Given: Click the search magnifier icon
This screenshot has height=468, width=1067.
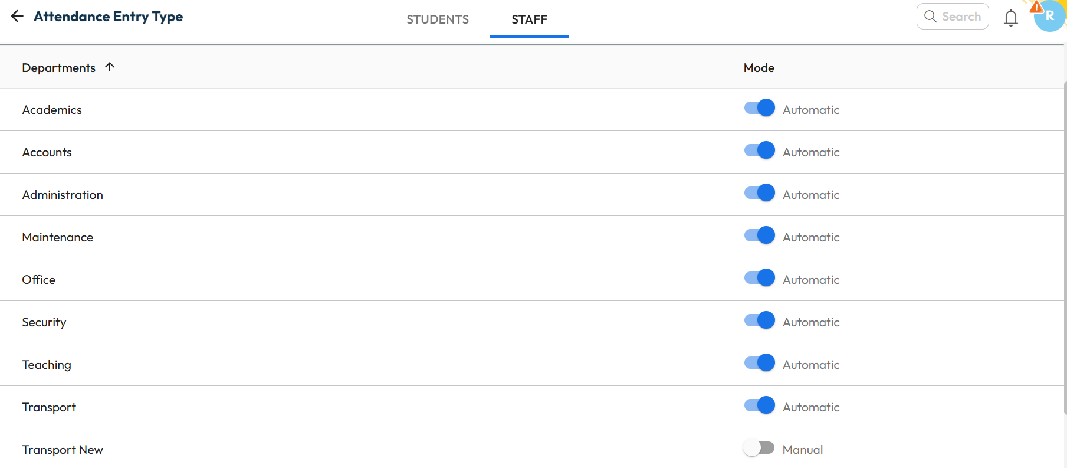Looking at the screenshot, I should point(930,17).
